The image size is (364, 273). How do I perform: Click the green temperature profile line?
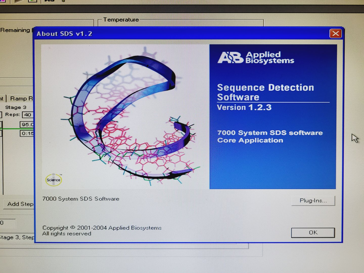[10, 129]
